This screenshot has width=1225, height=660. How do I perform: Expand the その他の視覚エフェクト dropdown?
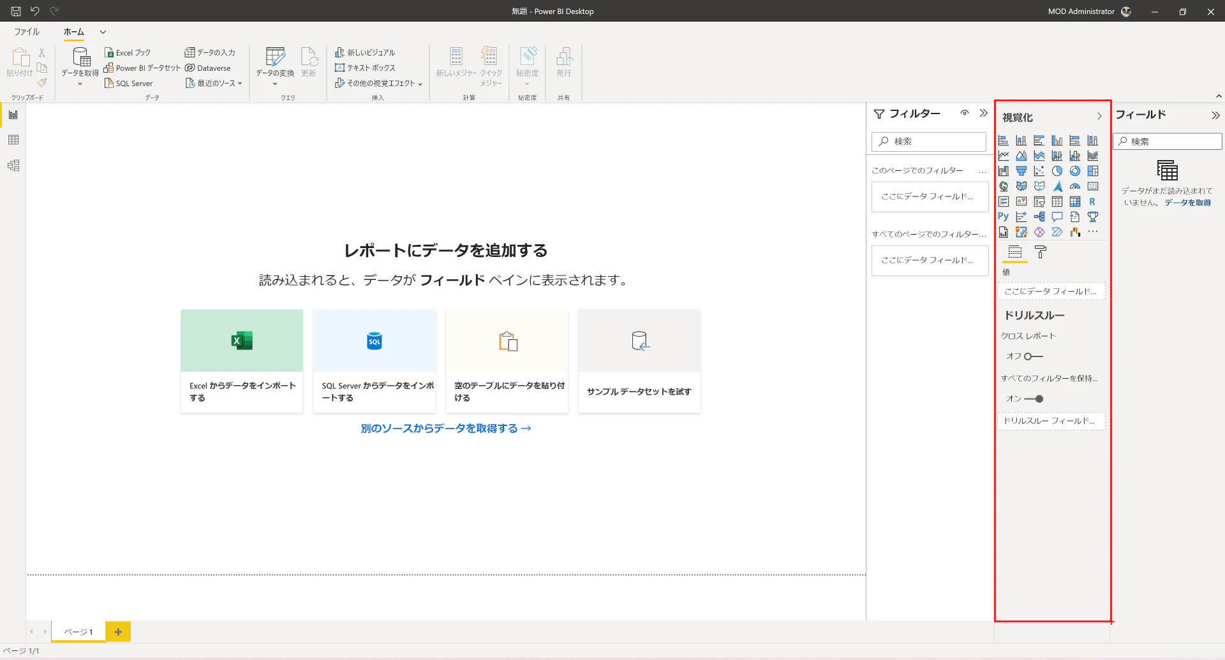[379, 84]
